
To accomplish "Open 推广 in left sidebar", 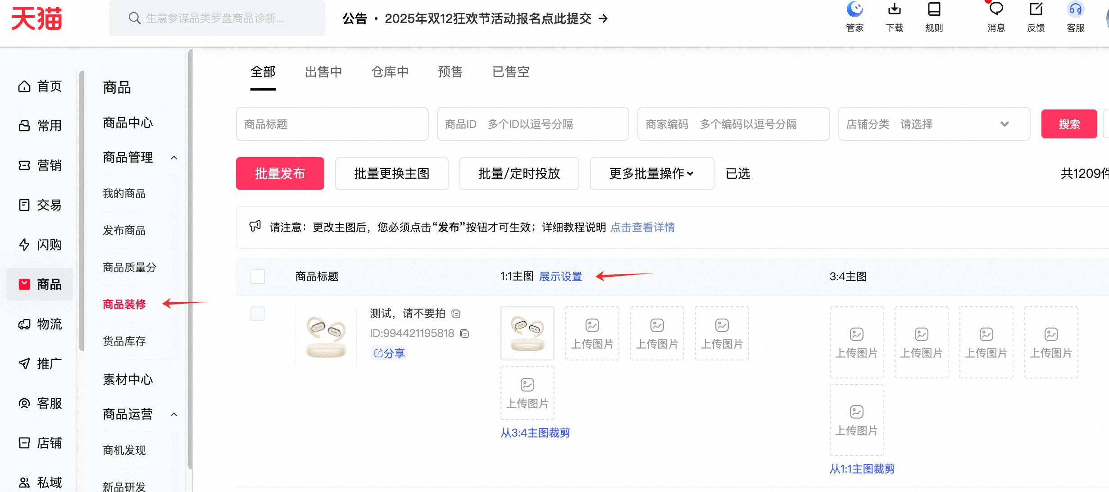I will pyautogui.click(x=40, y=364).
